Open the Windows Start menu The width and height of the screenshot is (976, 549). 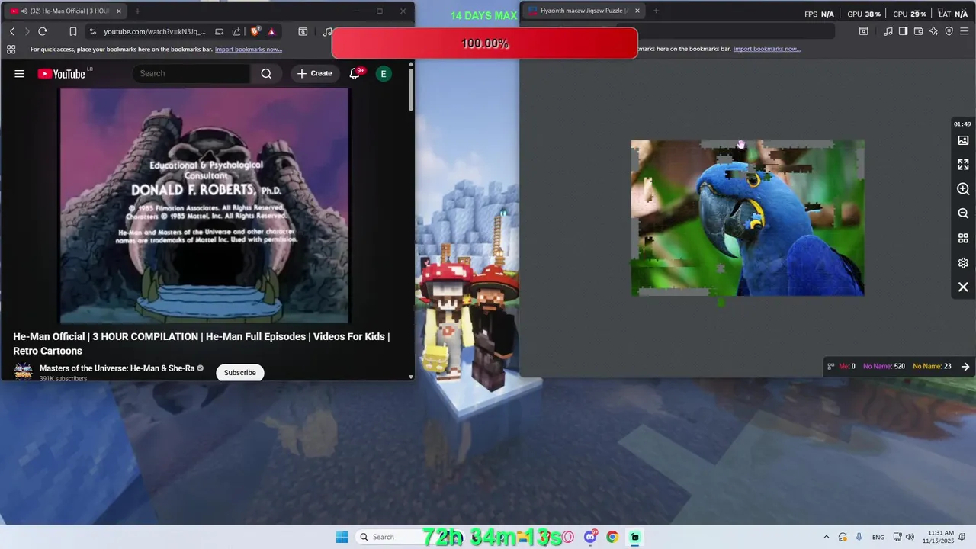[342, 537]
